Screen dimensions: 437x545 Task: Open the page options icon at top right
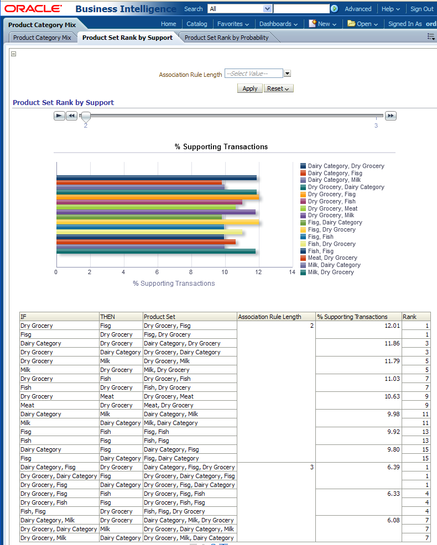point(431,37)
